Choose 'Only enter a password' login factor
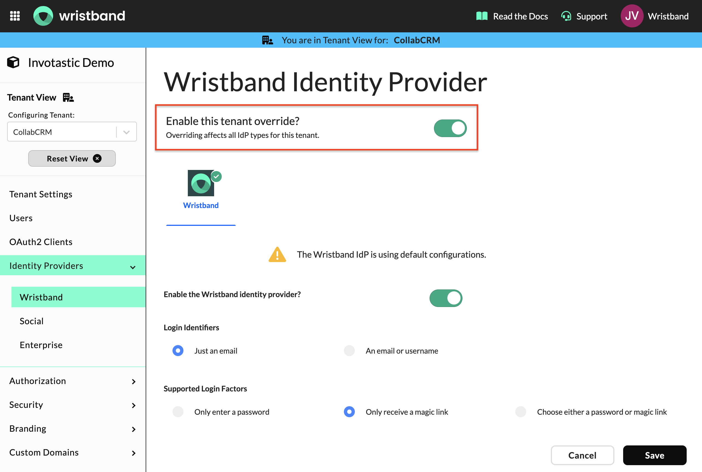Screen dimensions: 702x472 coord(178,411)
